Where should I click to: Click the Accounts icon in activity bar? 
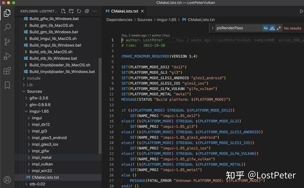click(7, 180)
